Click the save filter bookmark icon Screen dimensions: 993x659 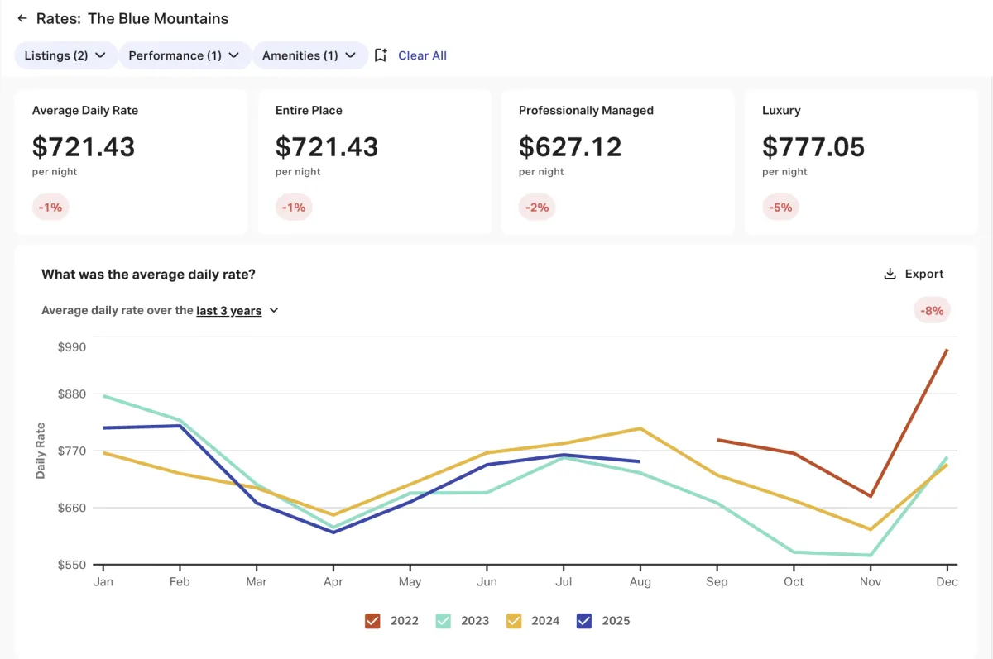pos(381,55)
